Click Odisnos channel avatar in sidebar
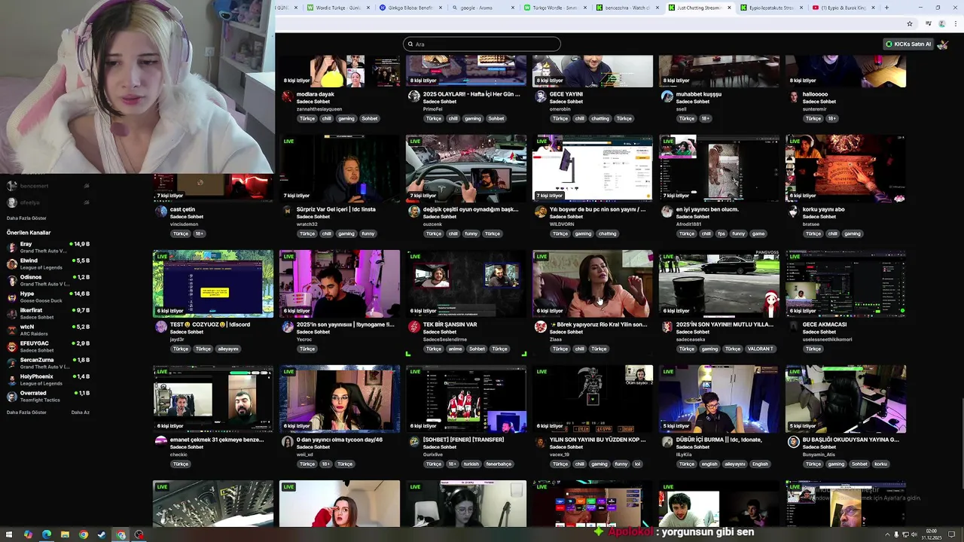This screenshot has width=964, height=542. 12,281
